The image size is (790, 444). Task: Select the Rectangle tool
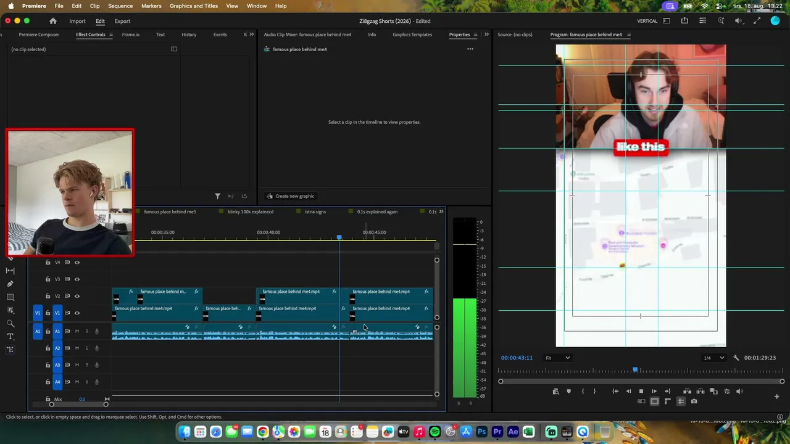click(x=10, y=297)
